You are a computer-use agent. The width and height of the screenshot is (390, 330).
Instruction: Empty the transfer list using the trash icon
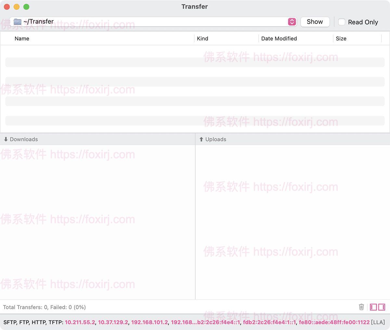361,307
